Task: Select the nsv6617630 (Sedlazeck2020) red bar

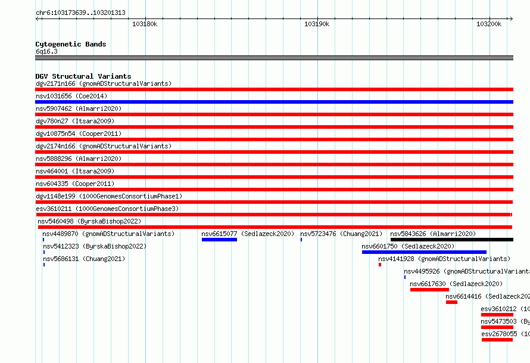Action: tap(429, 290)
